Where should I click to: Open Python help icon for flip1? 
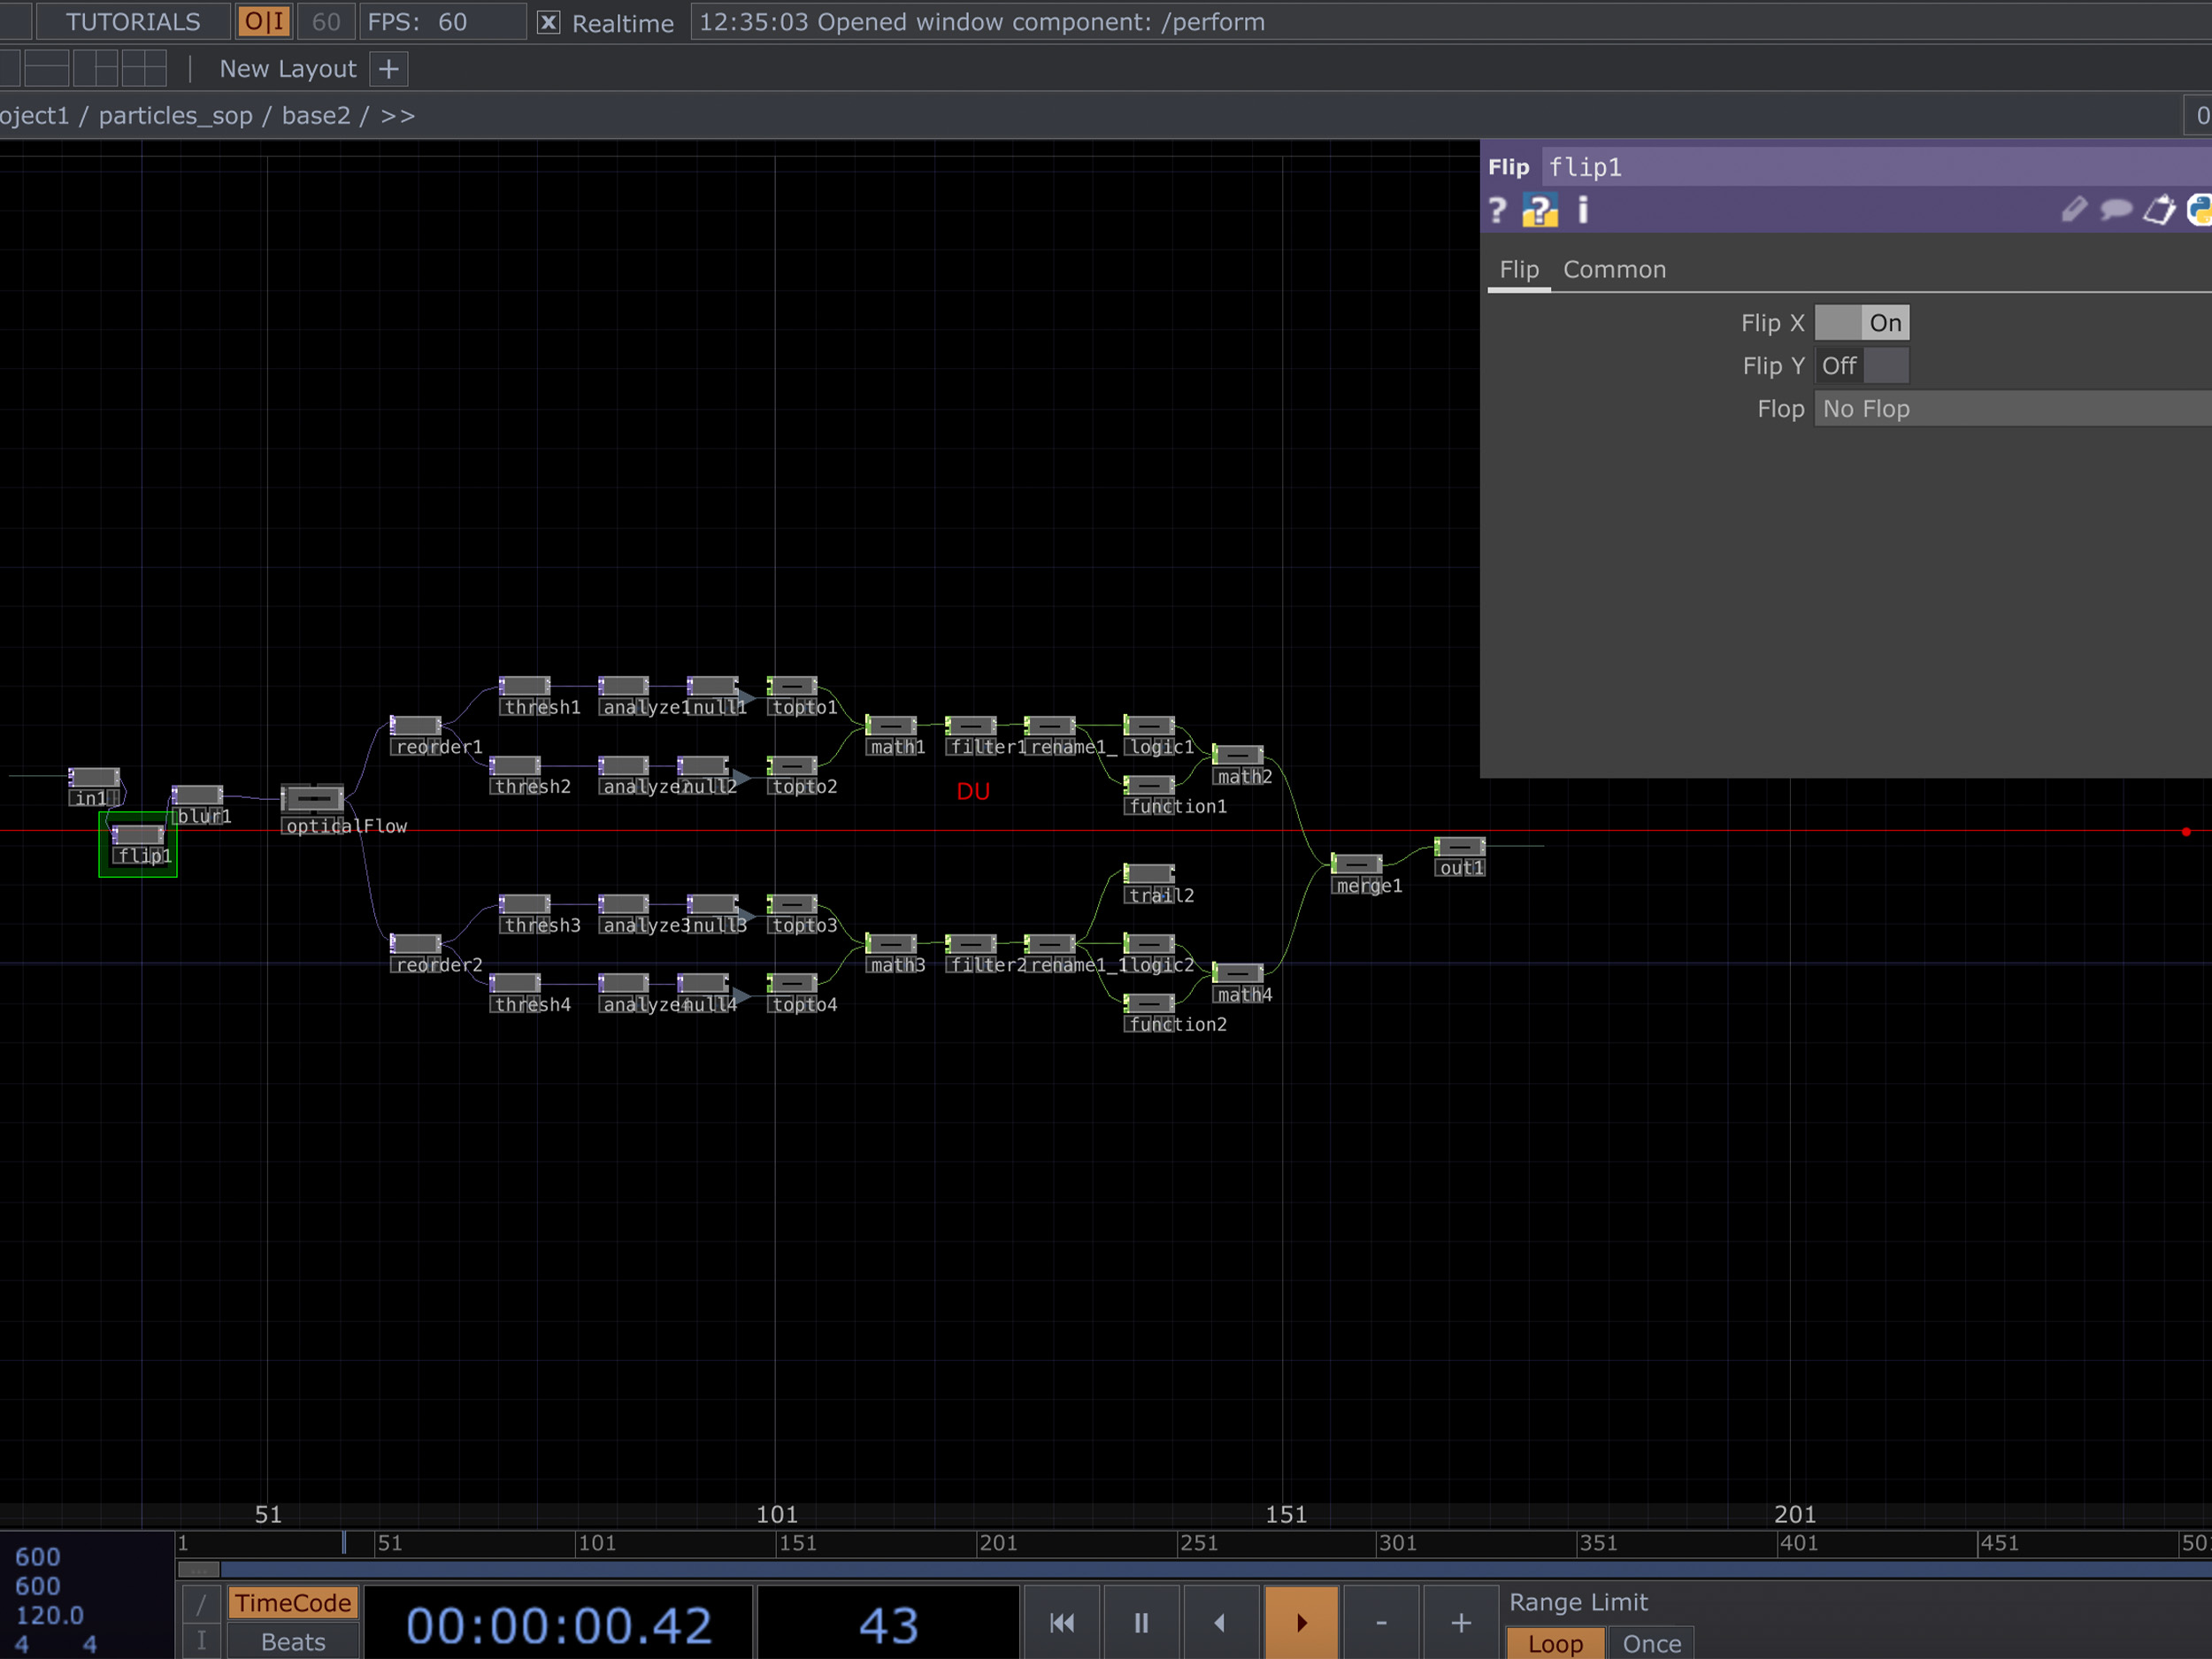coord(1540,211)
